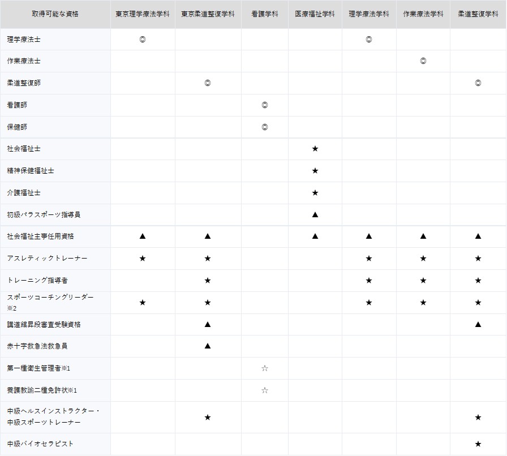Click the ◎ mark in the 保健師 row
Viewport: 507px width, 456px height.
pos(265,127)
